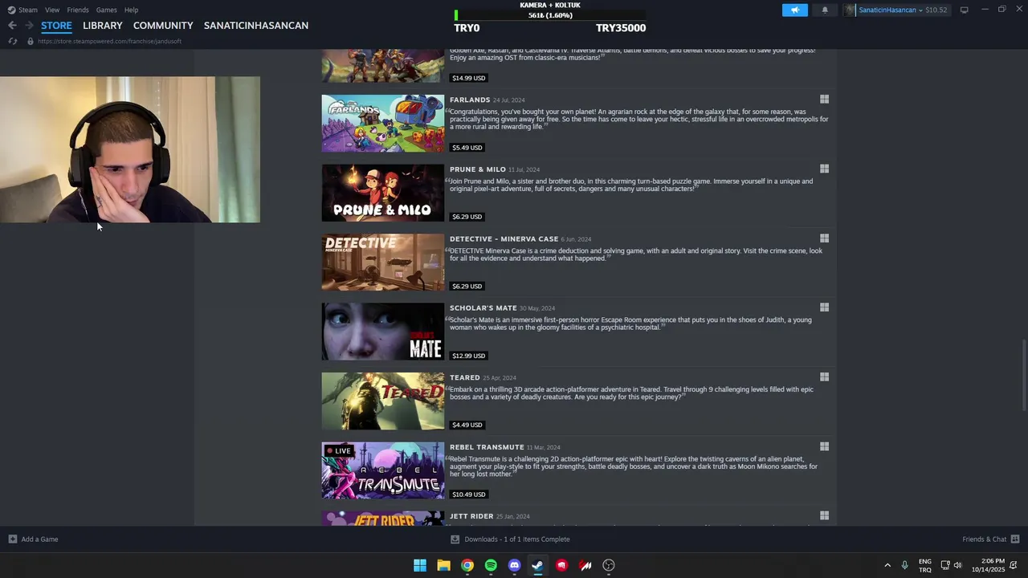
Task: Open Spotify from taskbar
Action: coord(491,565)
